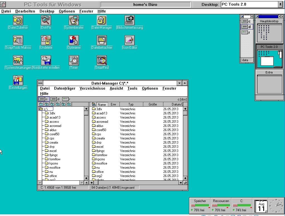Open the SmartFind search icon

tap(102, 61)
